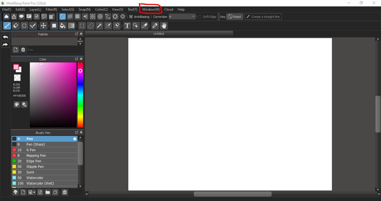Viewport: 381px width, 201px height.
Task: Enable circle snap
Action: click(100, 16)
